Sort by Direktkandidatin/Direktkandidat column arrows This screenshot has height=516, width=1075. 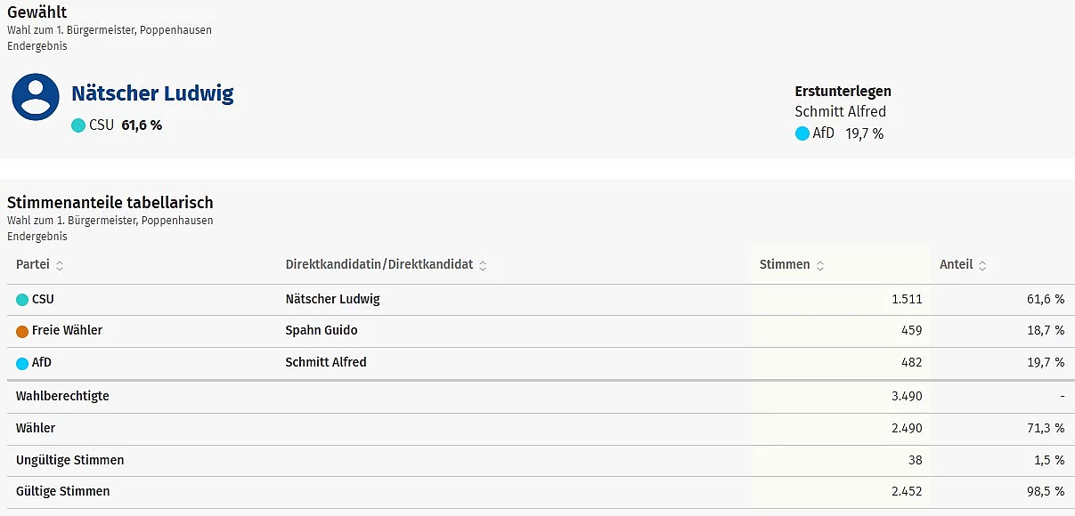click(x=483, y=265)
